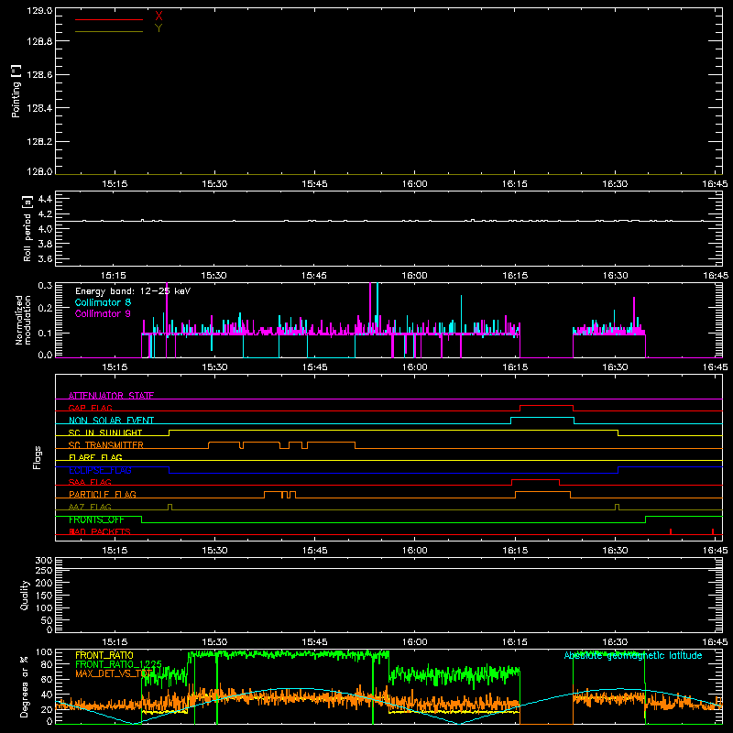Click the 250 tick on Quality axis
The width and height of the screenshot is (733, 733).
tap(43, 570)
